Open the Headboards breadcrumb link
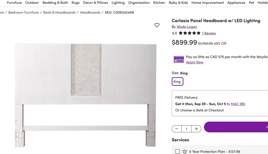The width and height of the screenshot is (268, 154). tap(90, 13)
